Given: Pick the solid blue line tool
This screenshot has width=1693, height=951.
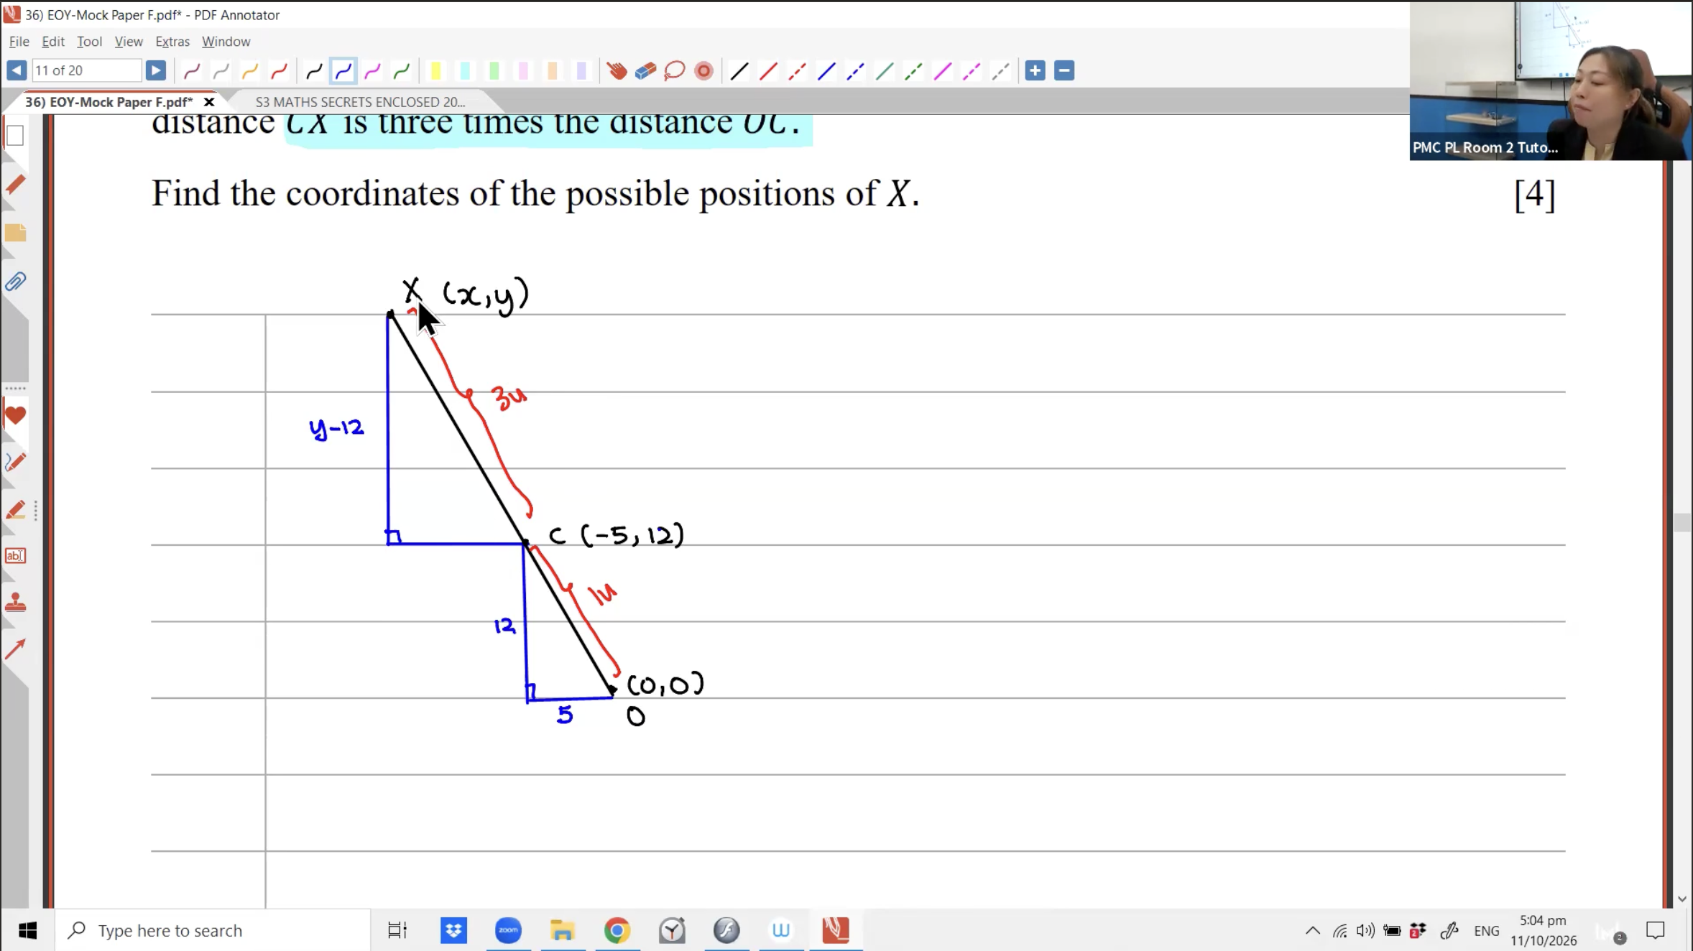Looking at the screenshot, I should 826,70.
